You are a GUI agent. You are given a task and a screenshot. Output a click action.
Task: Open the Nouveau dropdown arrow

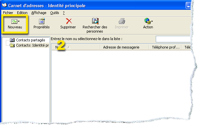pyautogui.click(x=19, y=21)
